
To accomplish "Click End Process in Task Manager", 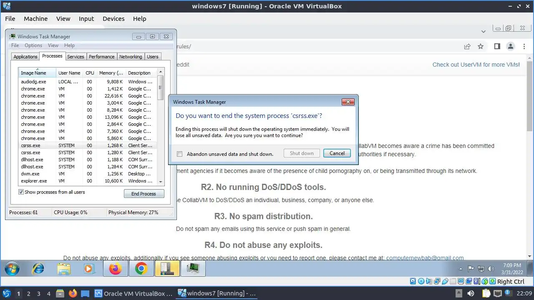I will 144,194.
